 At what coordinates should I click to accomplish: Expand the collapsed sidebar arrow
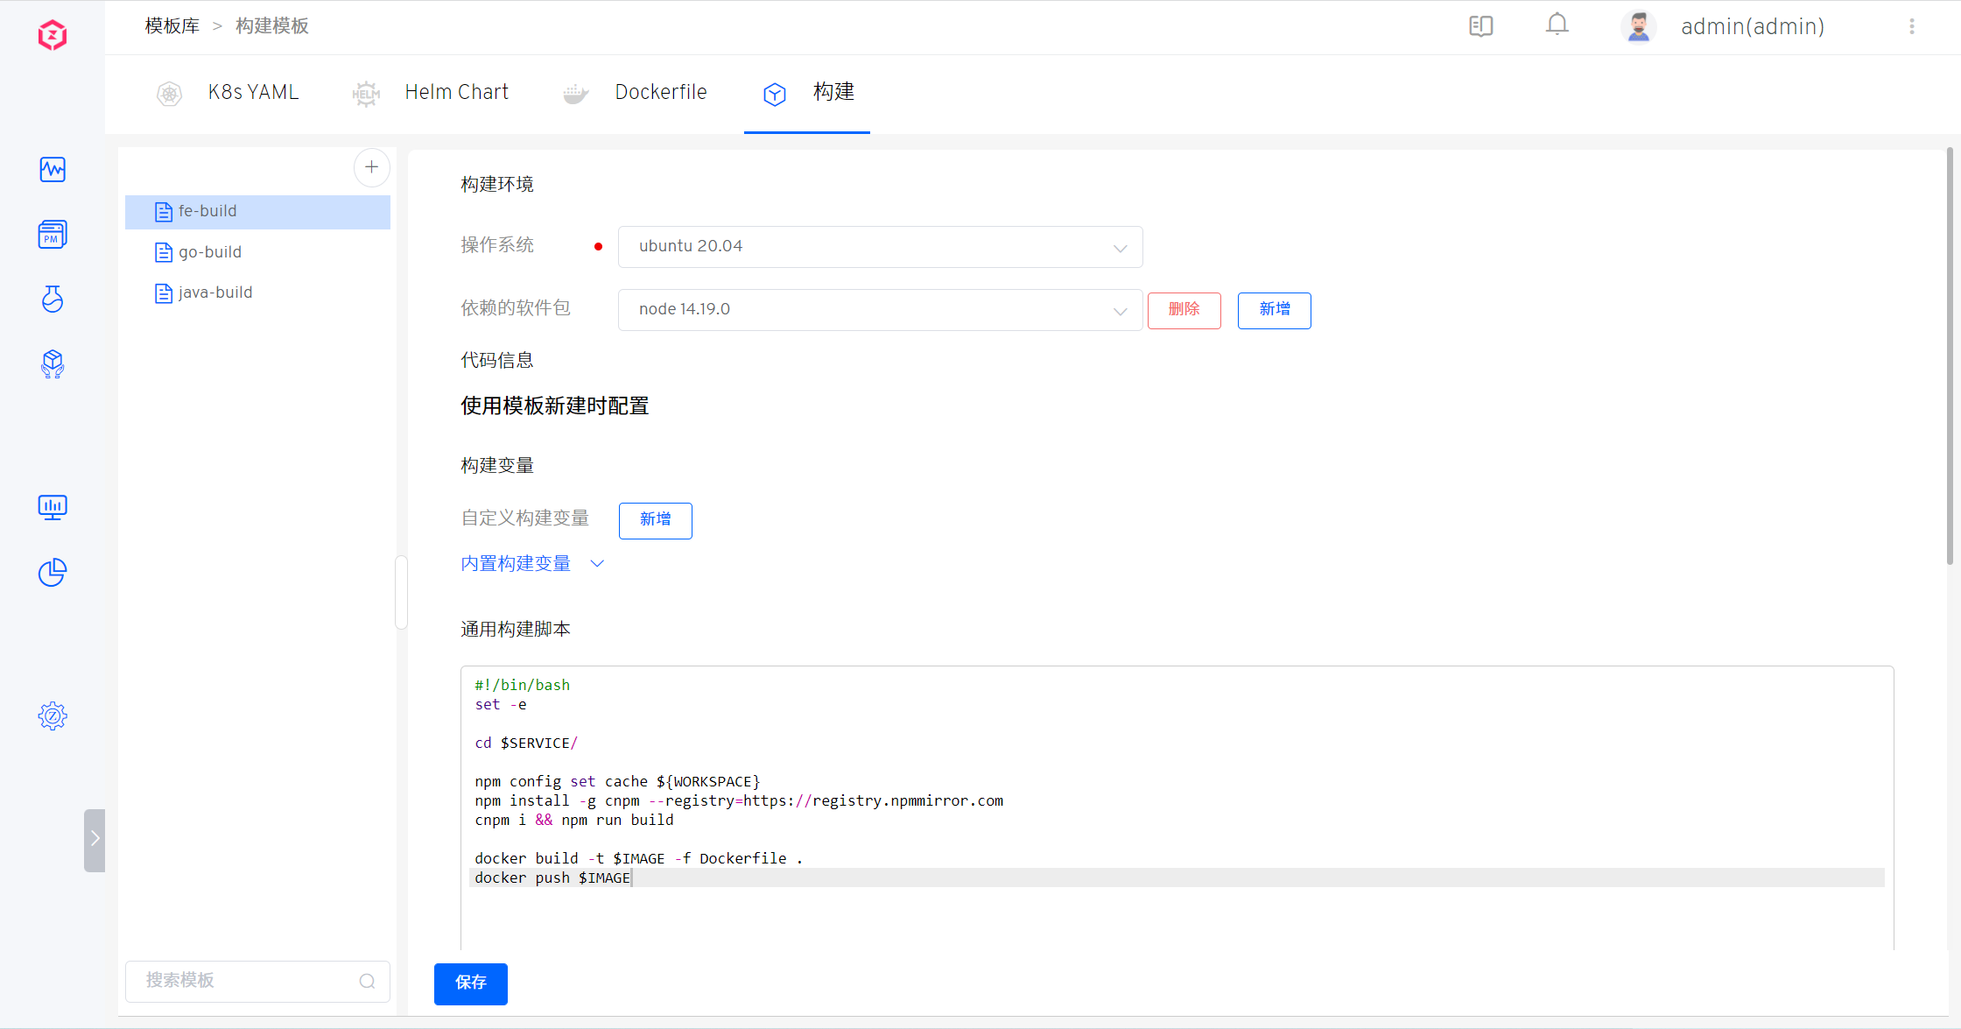[95, 840]
